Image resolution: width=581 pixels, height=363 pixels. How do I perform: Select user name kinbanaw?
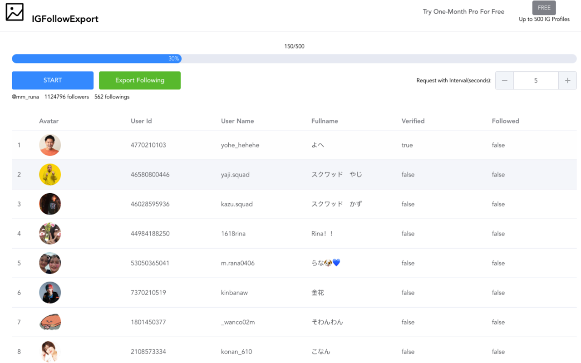click(x=235, y=293)
